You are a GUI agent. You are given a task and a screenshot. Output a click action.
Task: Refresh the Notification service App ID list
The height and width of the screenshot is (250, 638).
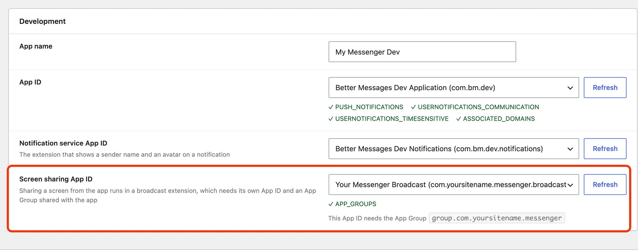(605, 149)
